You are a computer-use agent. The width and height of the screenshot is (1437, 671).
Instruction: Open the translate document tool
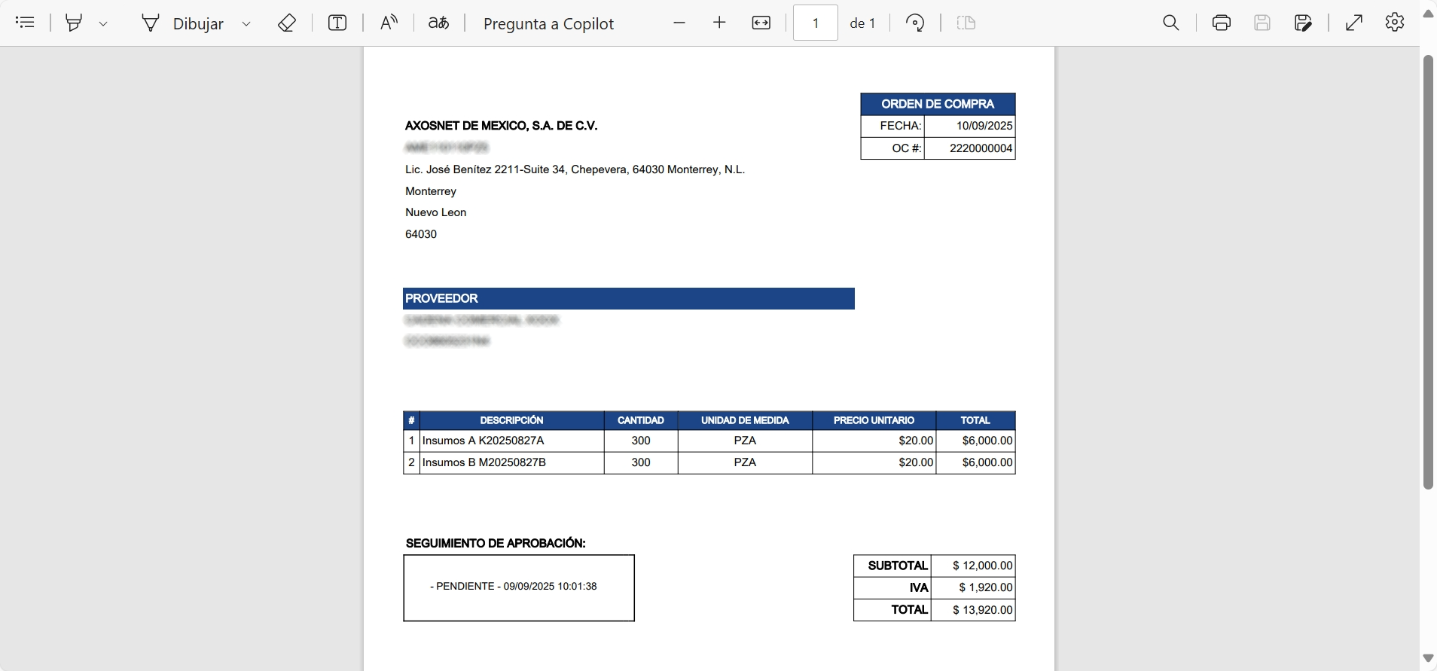coord(438,23)
